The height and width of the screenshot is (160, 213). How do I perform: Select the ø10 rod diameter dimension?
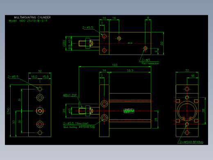70,111
